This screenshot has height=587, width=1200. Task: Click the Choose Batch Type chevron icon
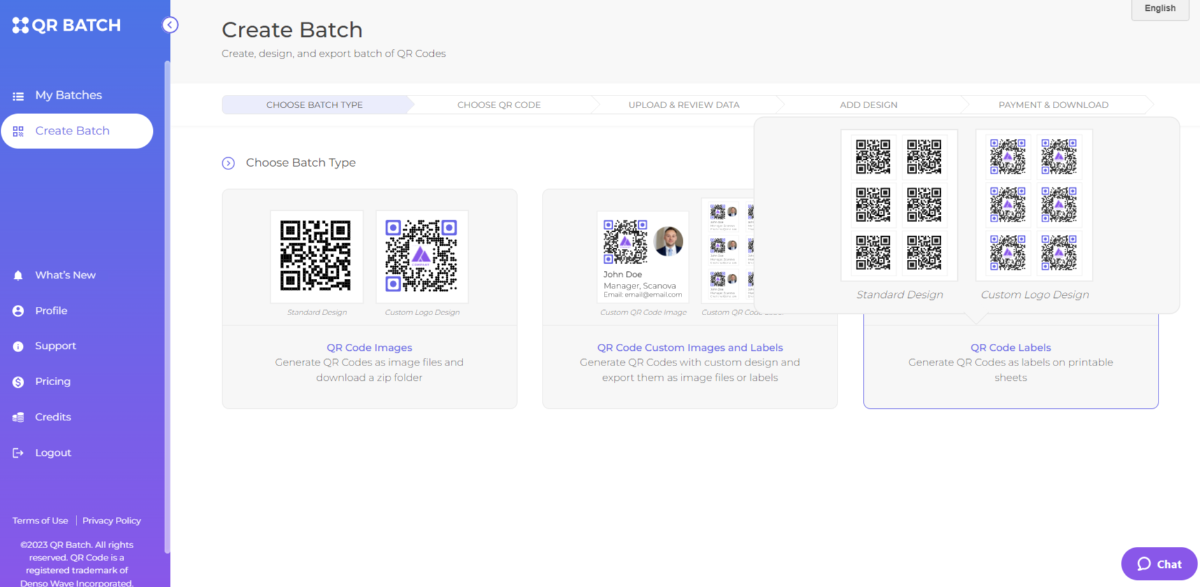(228, 163)
